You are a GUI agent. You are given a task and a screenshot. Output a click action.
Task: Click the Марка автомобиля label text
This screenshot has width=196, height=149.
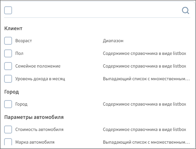(35, 142)
